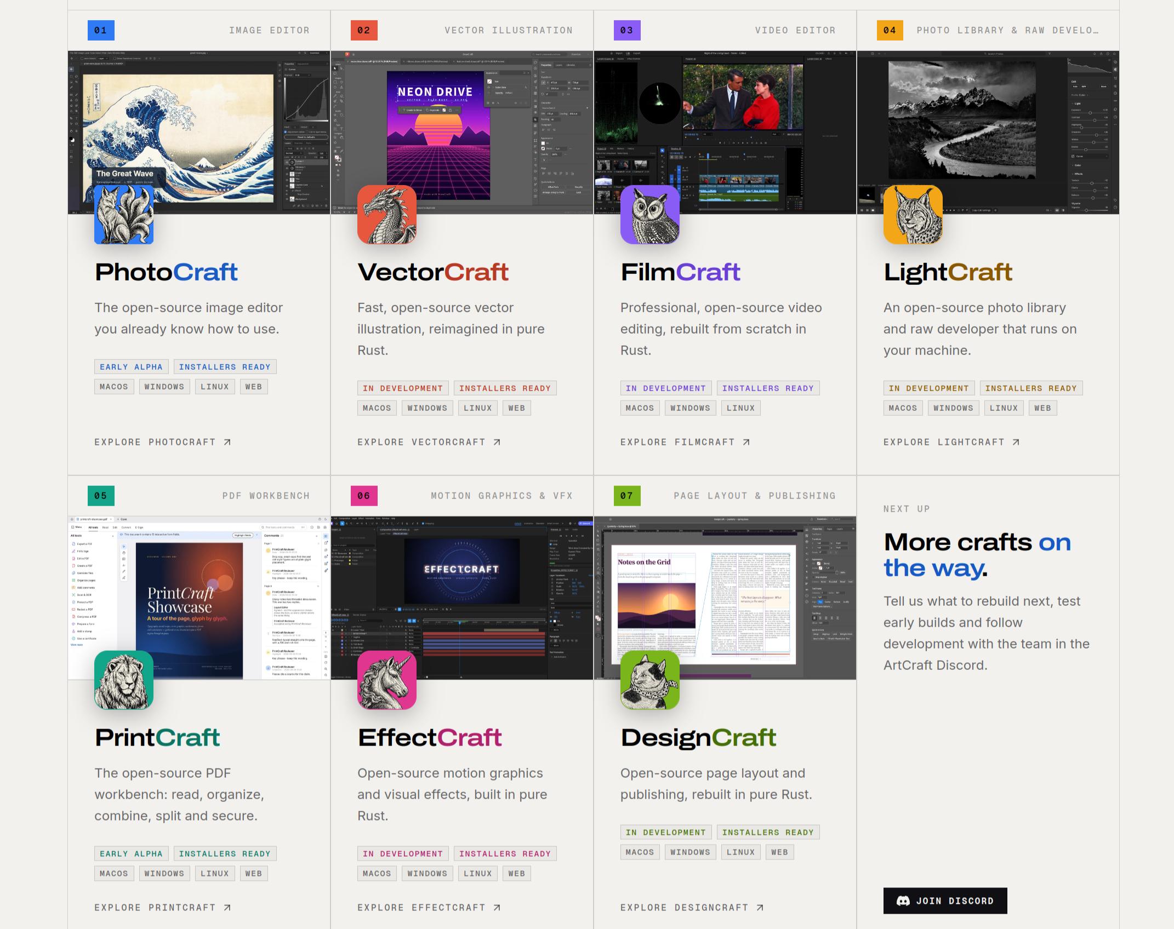Viewport: 1174px width, 929px height.
Task: Open the DesignCraft page layout screenshot
Action: pos(725,598)
